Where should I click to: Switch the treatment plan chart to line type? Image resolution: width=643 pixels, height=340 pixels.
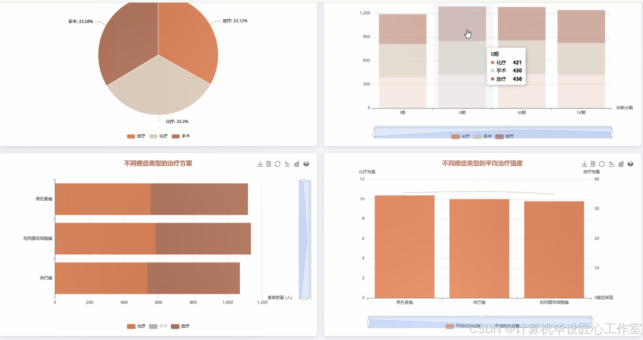tap(287, 164)
